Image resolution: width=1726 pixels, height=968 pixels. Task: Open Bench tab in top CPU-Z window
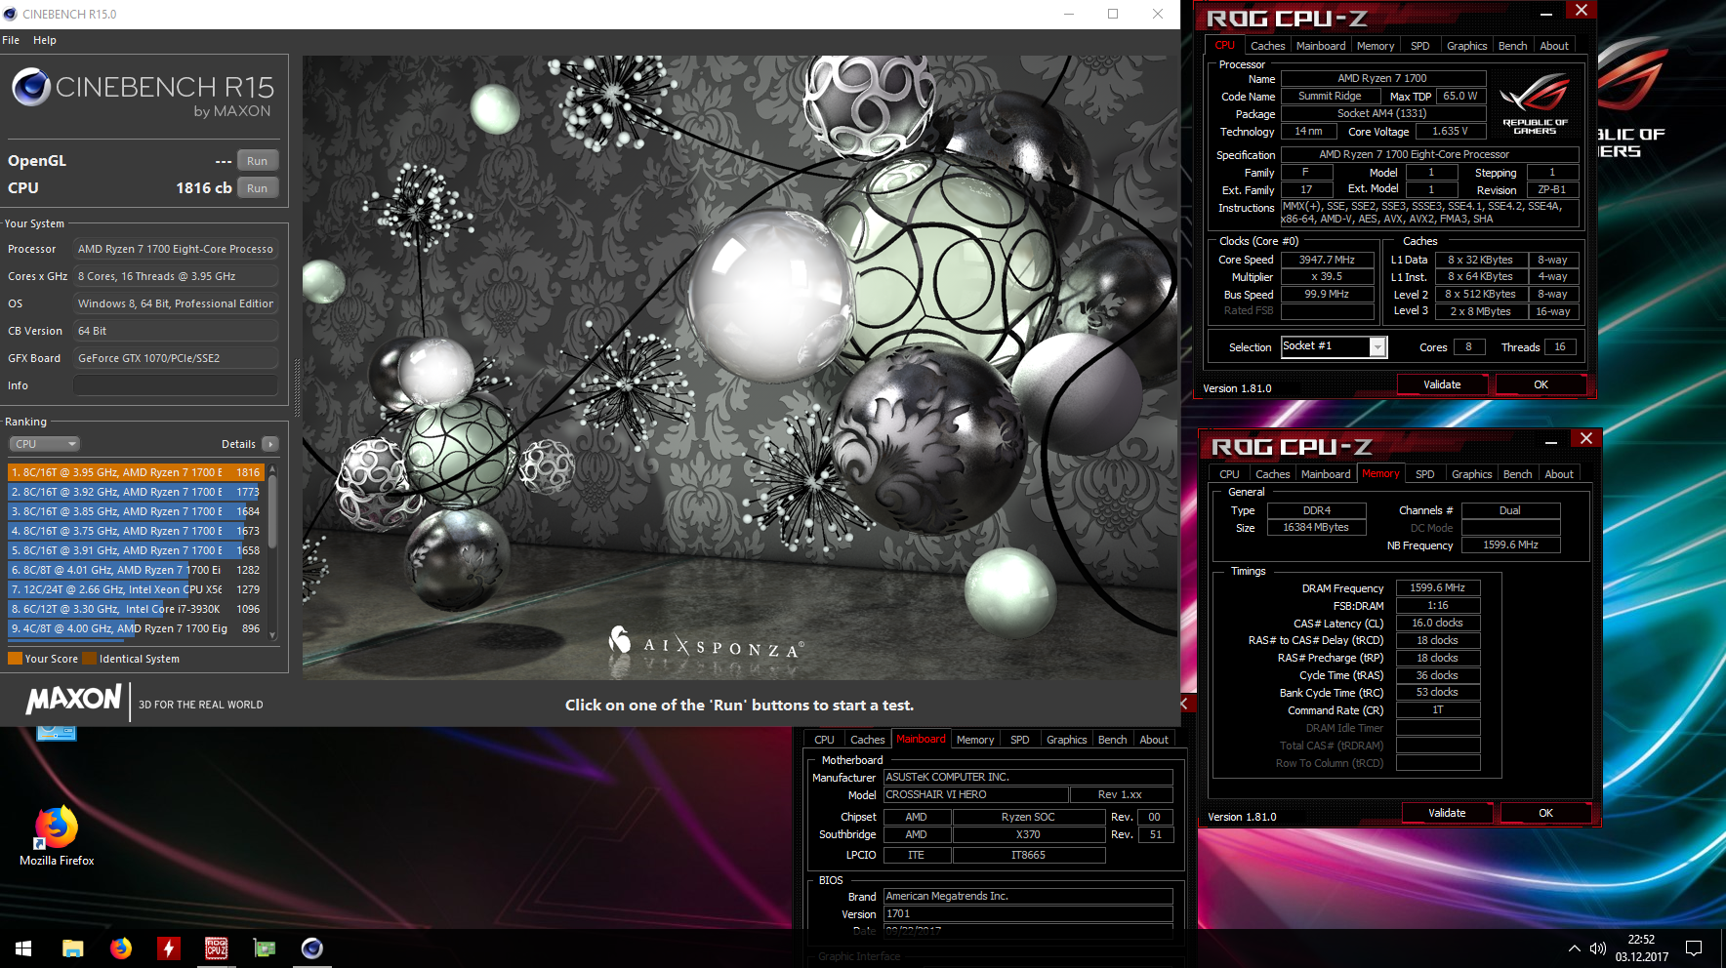click(x=1512, y=46)
